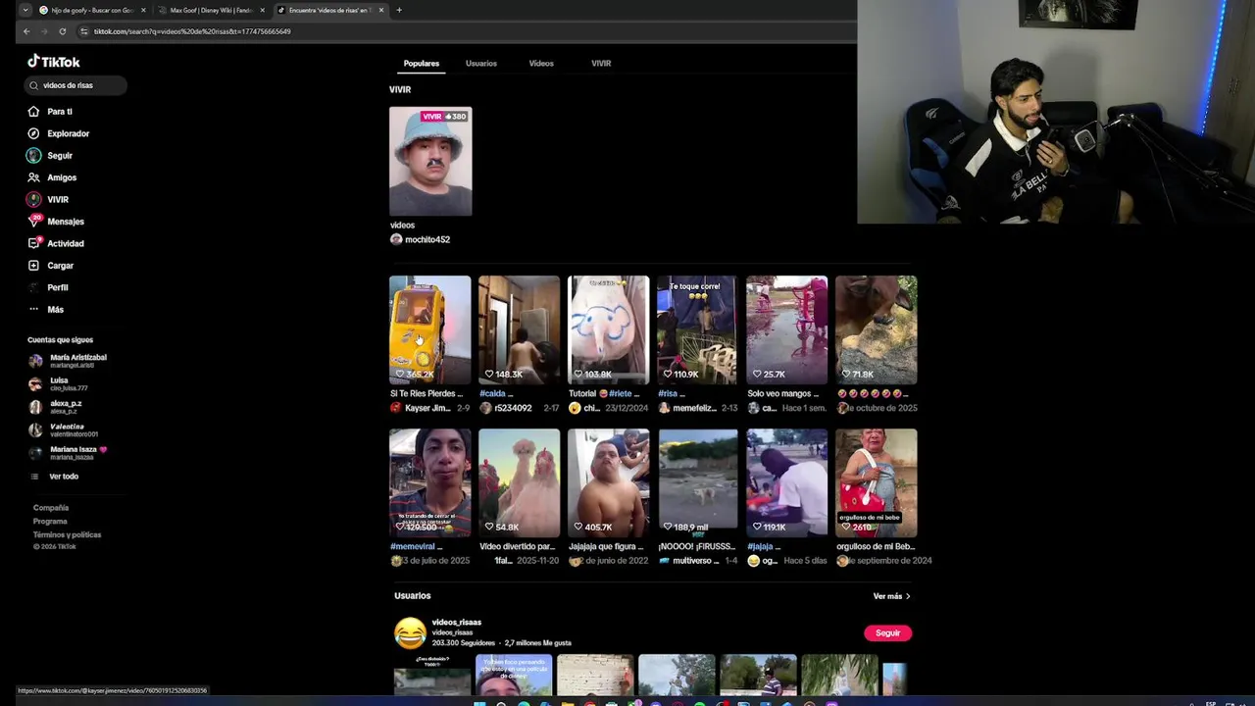
Task: Click the browser forward arrow
Action: point(44,31)
